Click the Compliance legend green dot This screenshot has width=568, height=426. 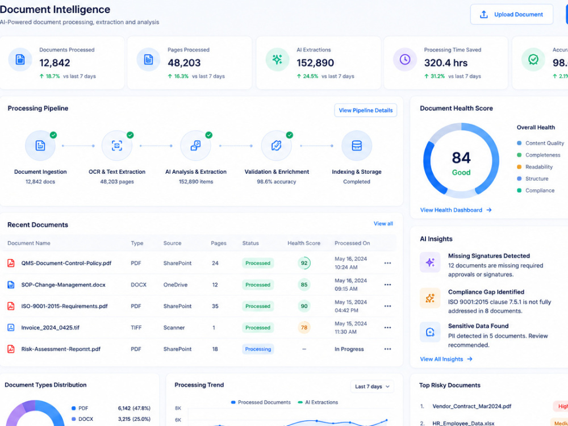click(519, 190)
